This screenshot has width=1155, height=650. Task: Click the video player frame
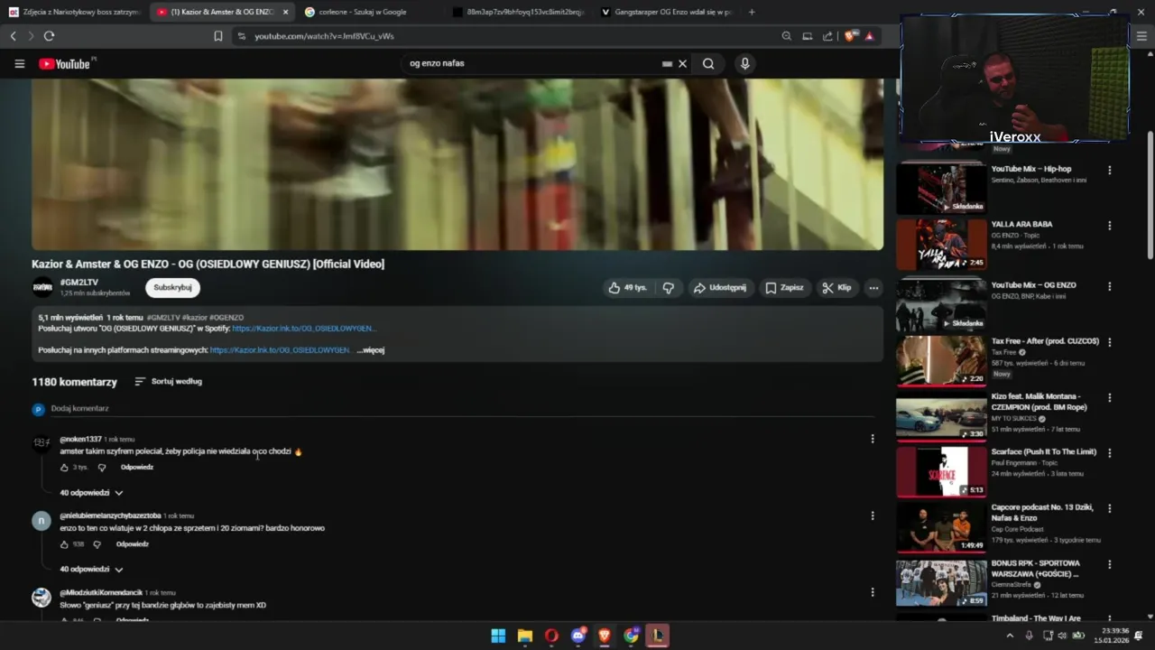(457, 164)
